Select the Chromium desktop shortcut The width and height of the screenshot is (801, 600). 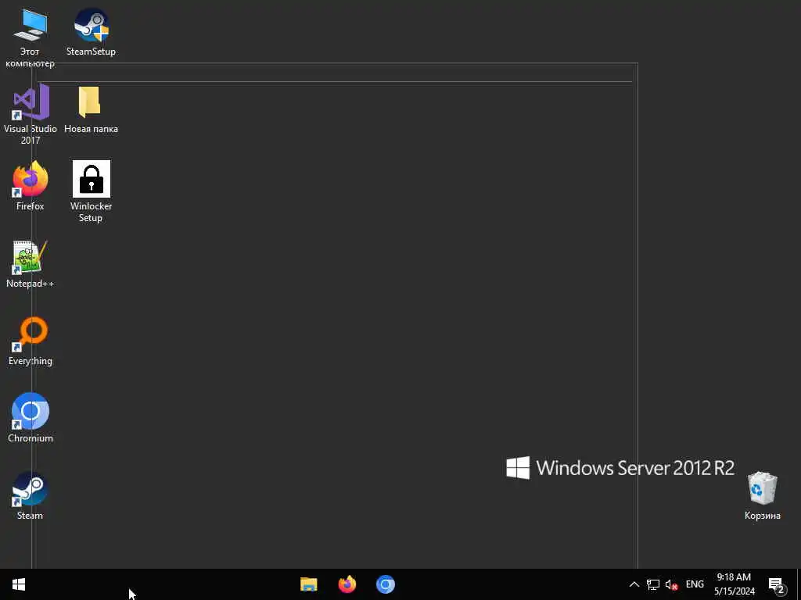31,418
